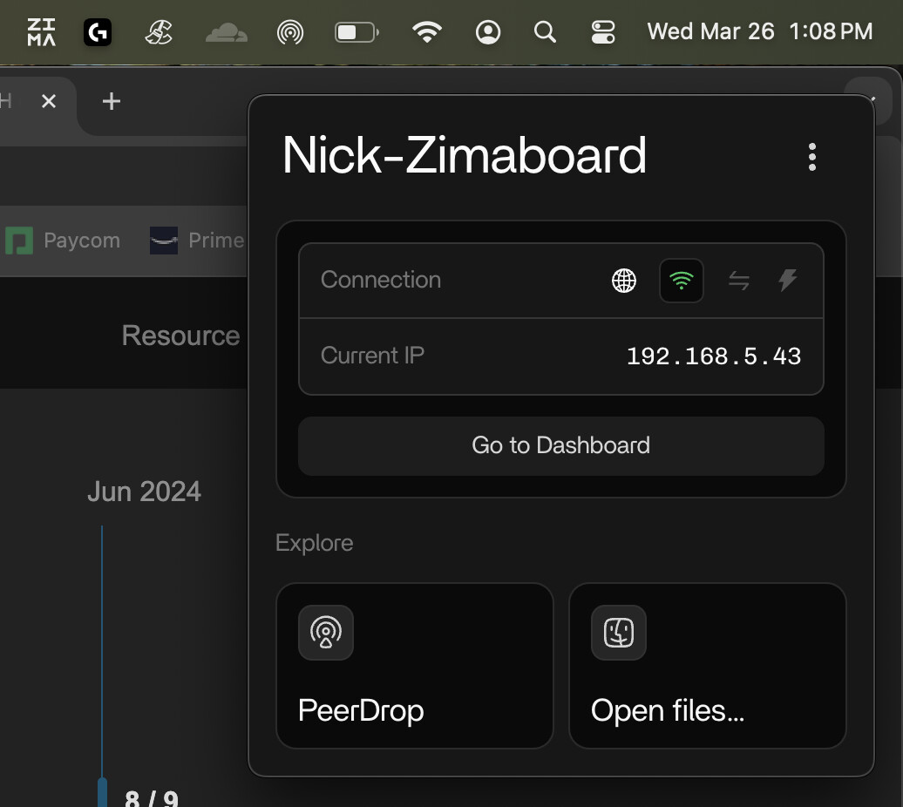
Task: Click the Explore section heading
Action: [x=315, y=543]
